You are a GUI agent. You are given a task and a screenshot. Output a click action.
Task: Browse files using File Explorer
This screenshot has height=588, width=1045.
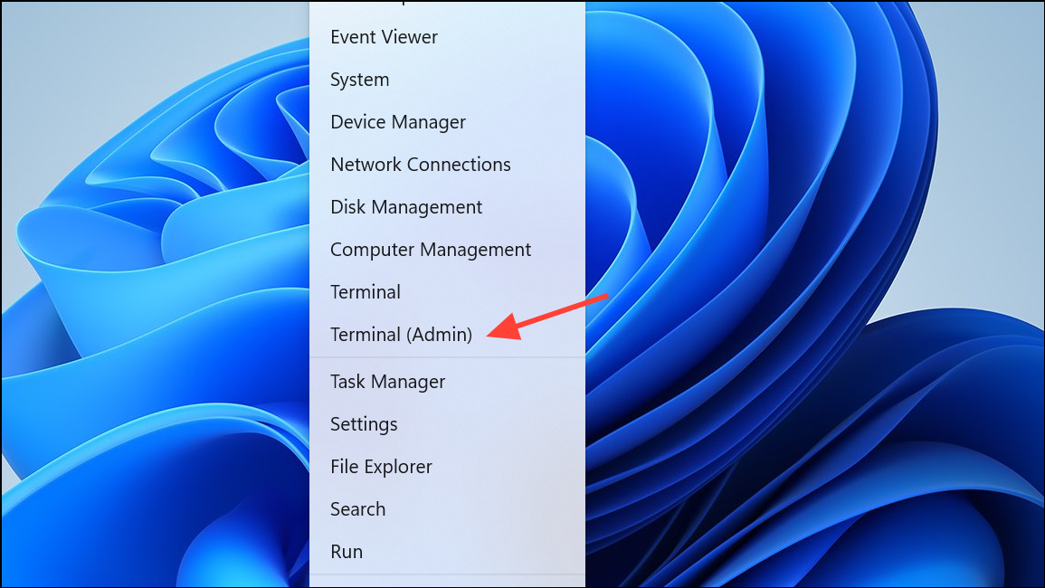pyautogui.click(x=381, y=467)
